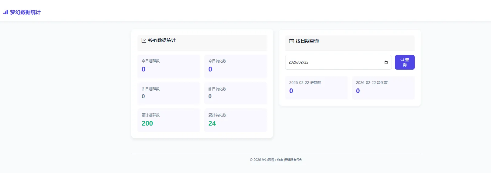Select the 今日转化数 stat card
Screen dimensions: 491x173
235,66
